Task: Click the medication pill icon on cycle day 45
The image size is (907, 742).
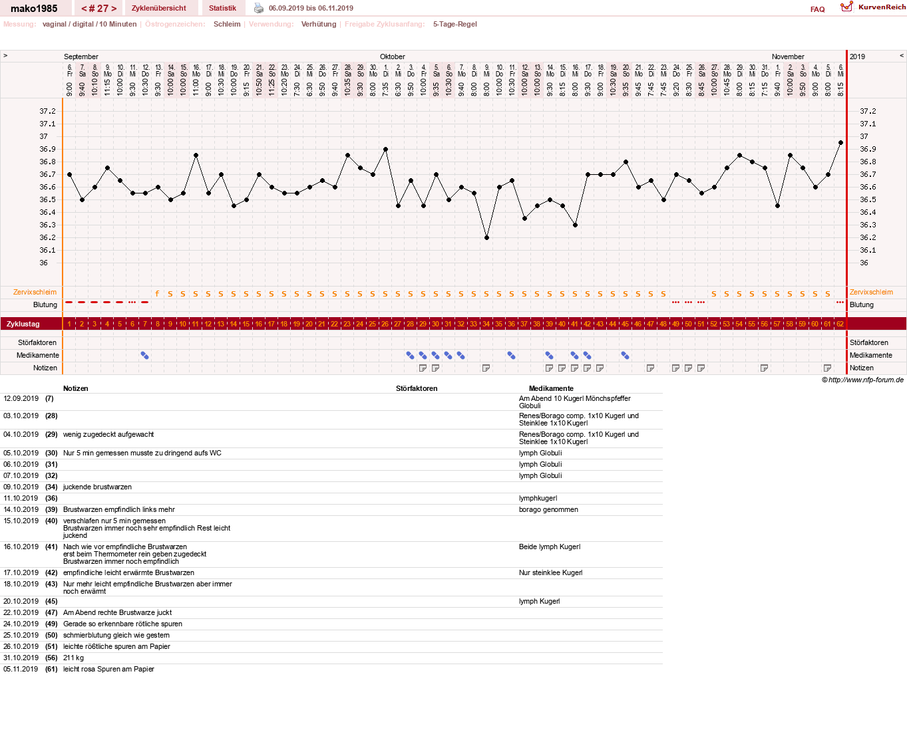Action: [x=625, y=356]
